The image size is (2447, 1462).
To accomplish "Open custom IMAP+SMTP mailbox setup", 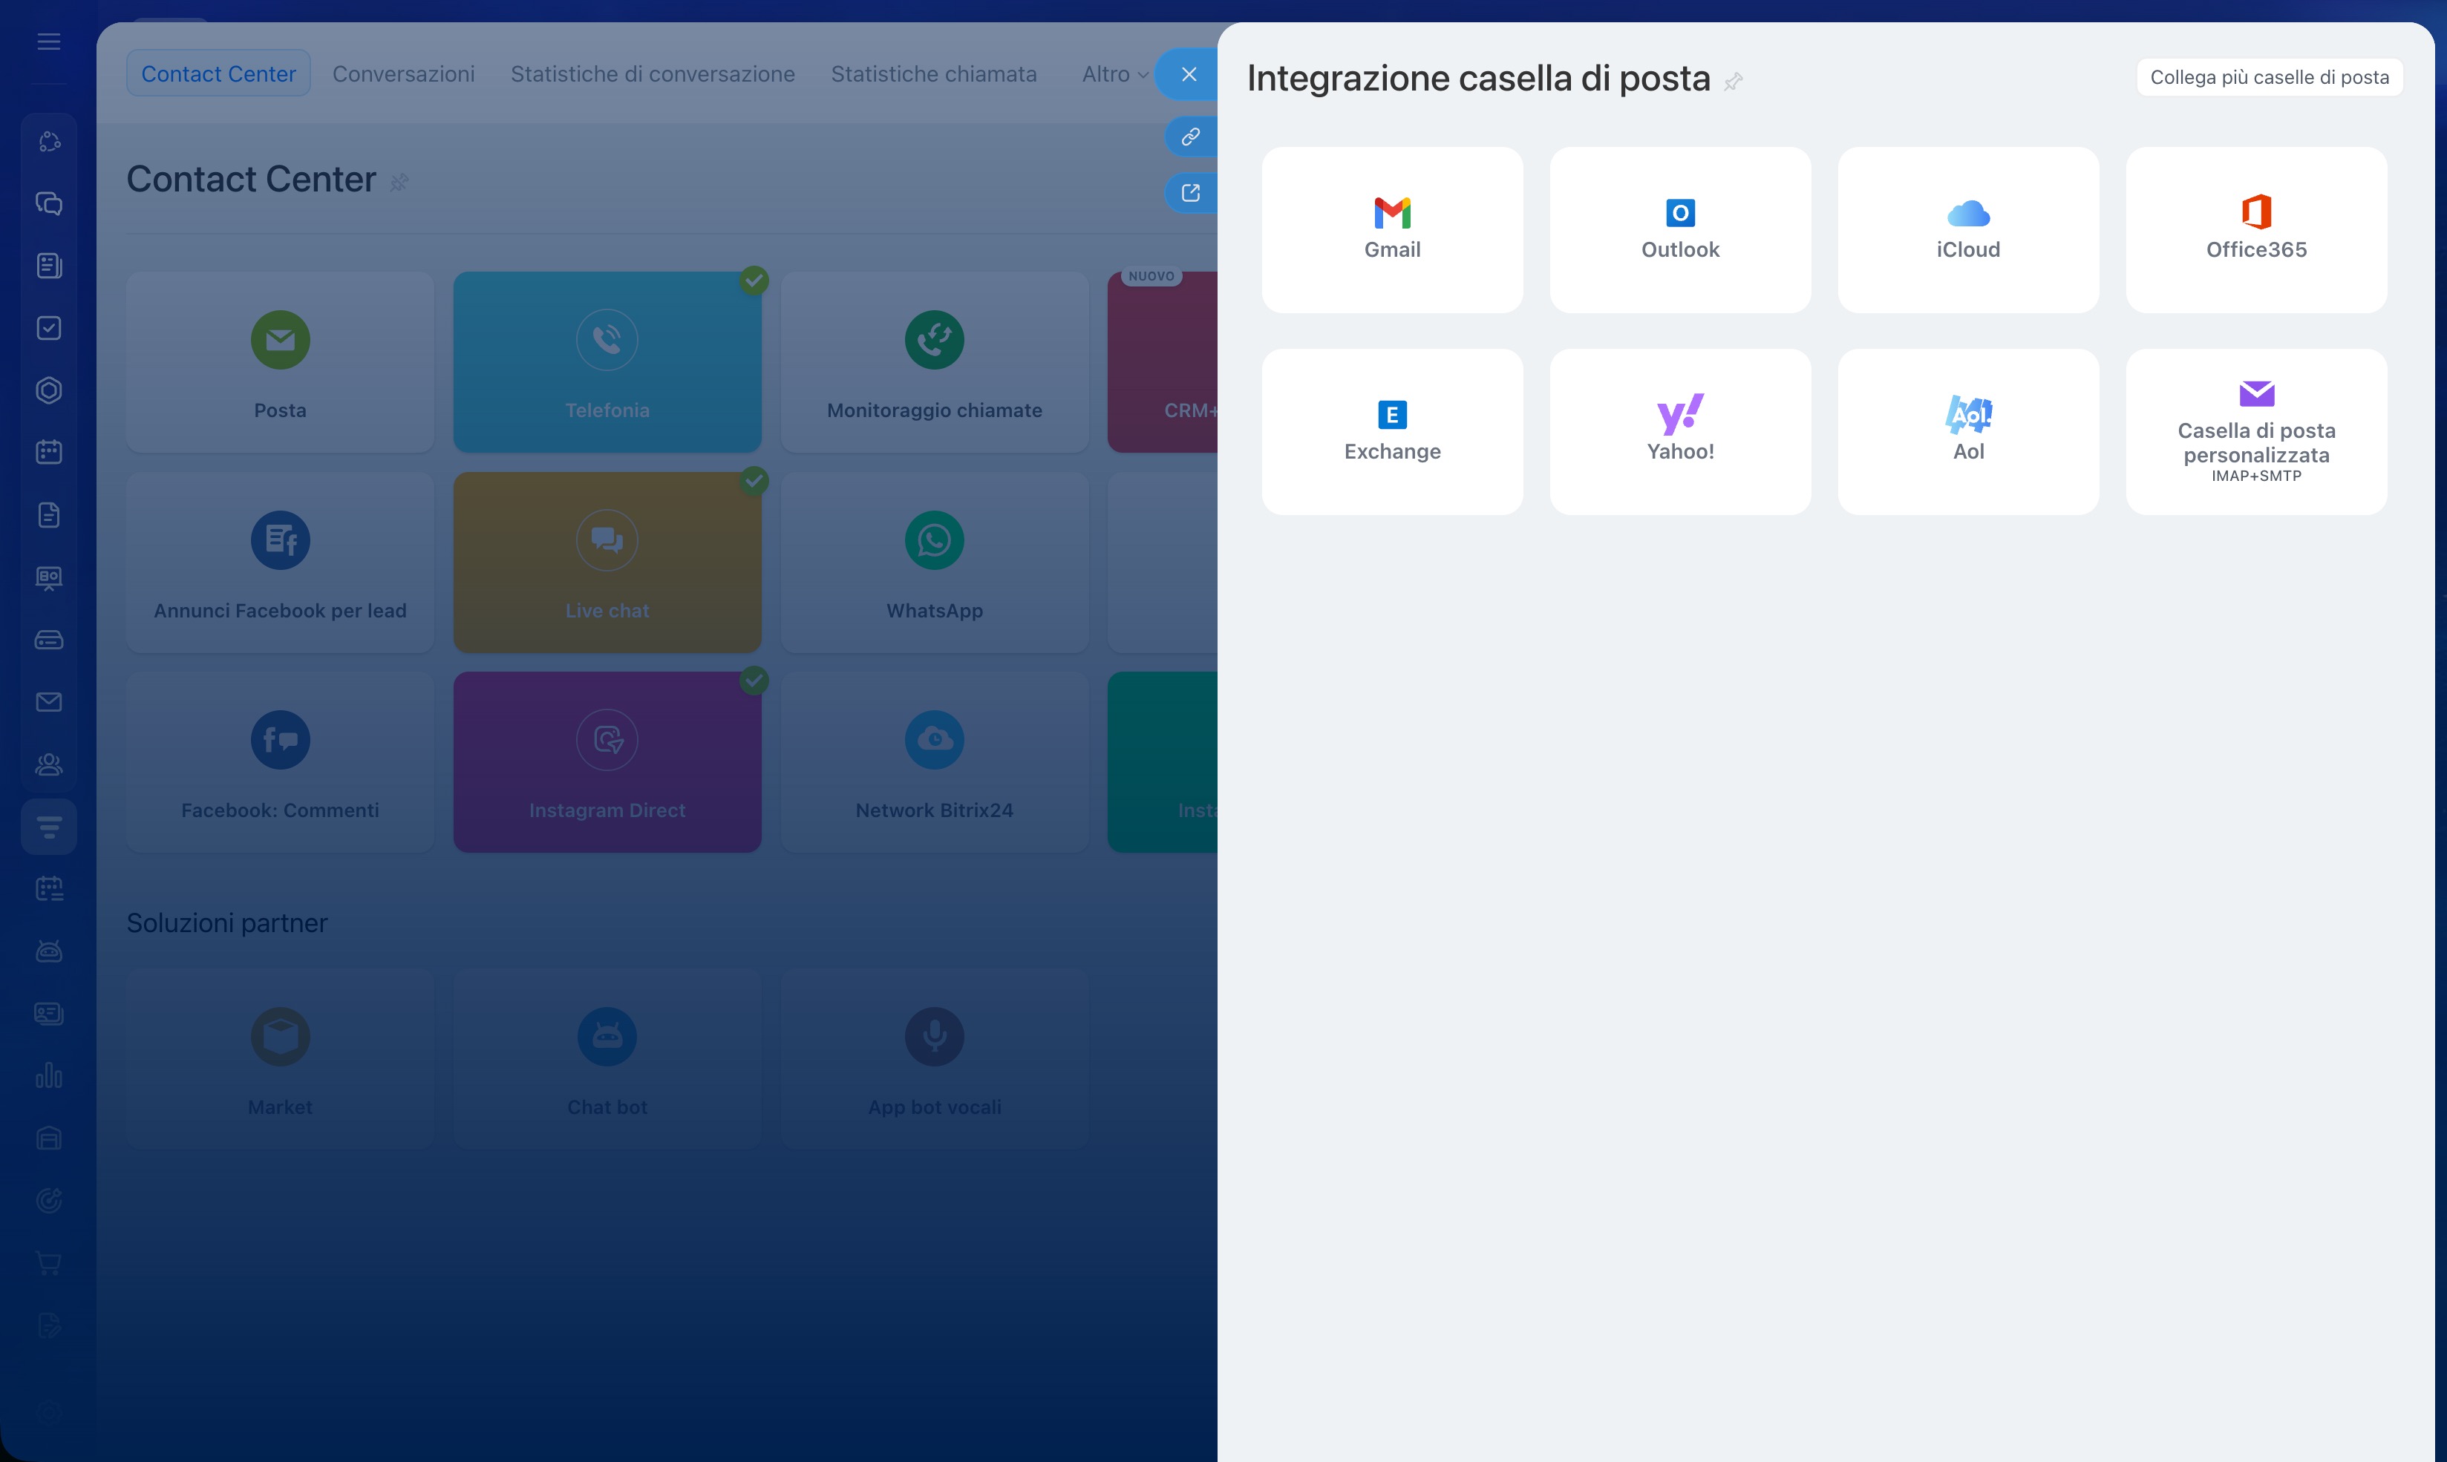I will pos(2255,431).
